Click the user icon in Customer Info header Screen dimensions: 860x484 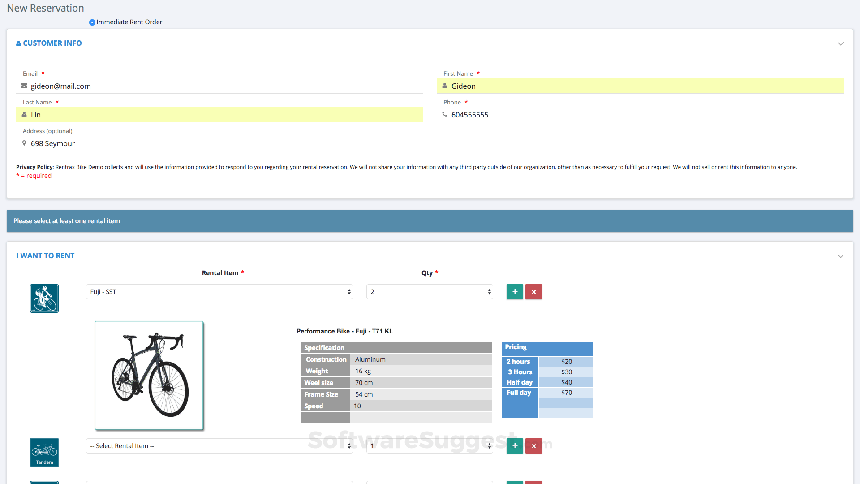click(18, 43)
